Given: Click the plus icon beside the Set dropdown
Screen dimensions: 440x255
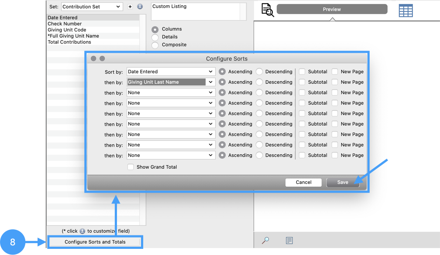Looking at the screenshot, I should (x=130, y=7).
